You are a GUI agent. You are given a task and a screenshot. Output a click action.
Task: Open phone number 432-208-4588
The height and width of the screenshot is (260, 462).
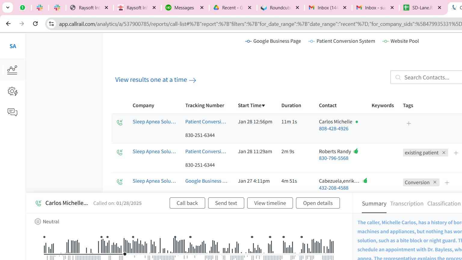click(x=334, y=188)
